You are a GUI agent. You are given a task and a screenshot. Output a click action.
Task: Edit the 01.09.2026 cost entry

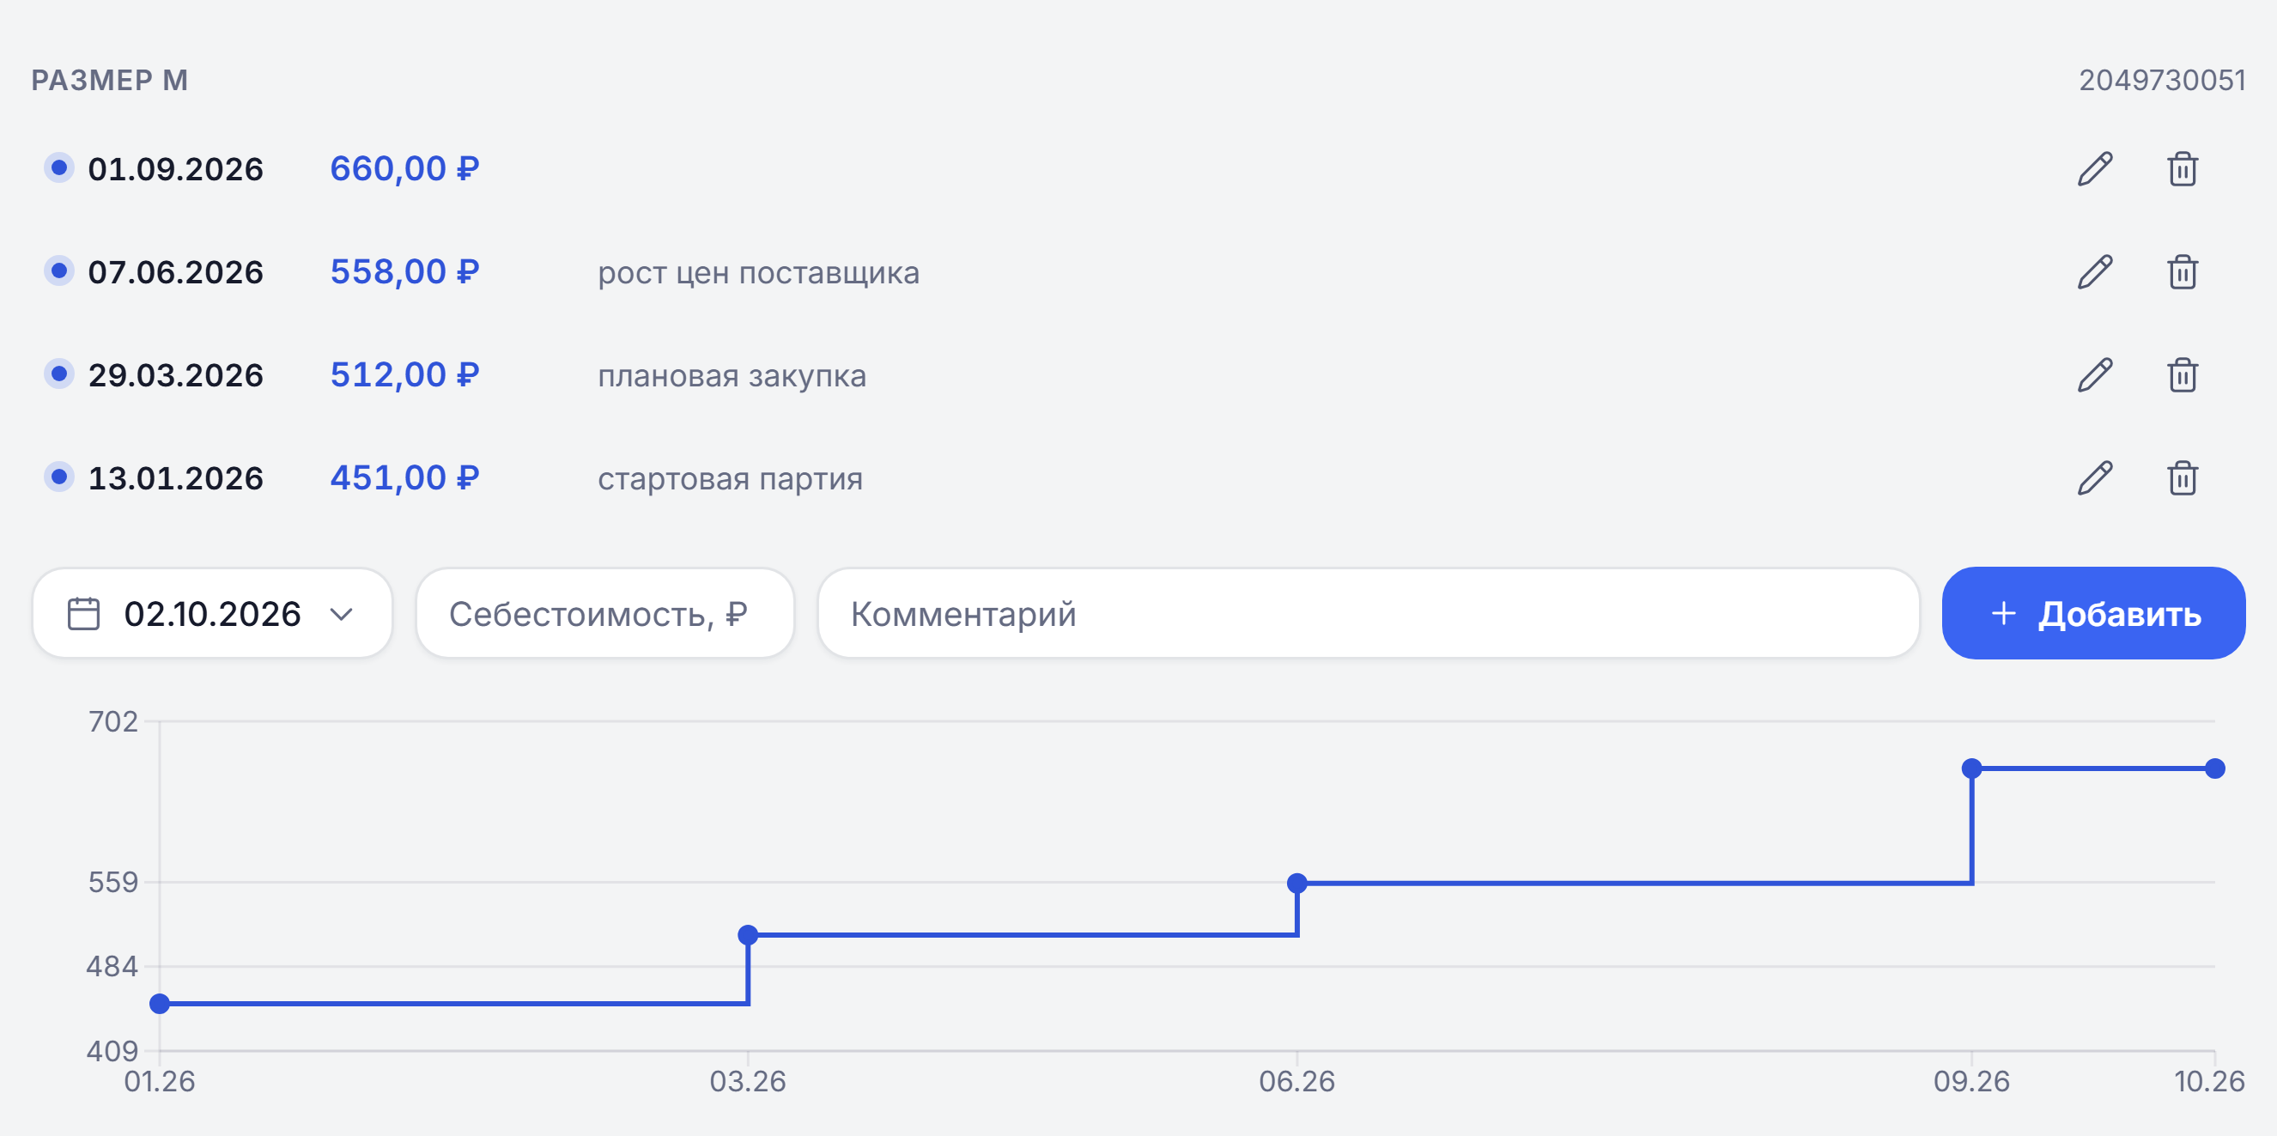coord(2094,169)
